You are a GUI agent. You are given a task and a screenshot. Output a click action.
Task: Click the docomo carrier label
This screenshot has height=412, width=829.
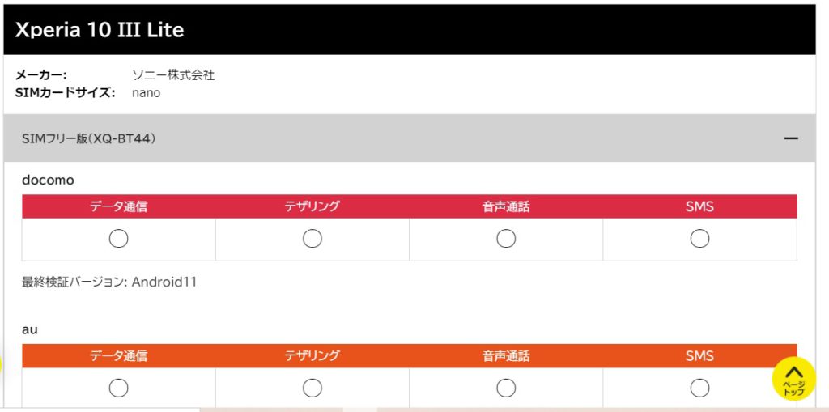(48, 181)
